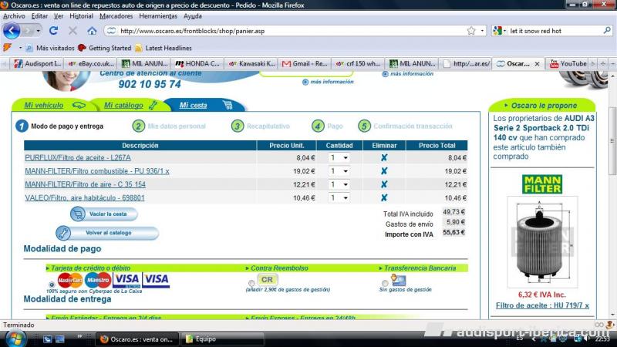Click the Vaciar la cesta button
The height and width of the screenshot is (347, 617).
[x=104, y=214]
